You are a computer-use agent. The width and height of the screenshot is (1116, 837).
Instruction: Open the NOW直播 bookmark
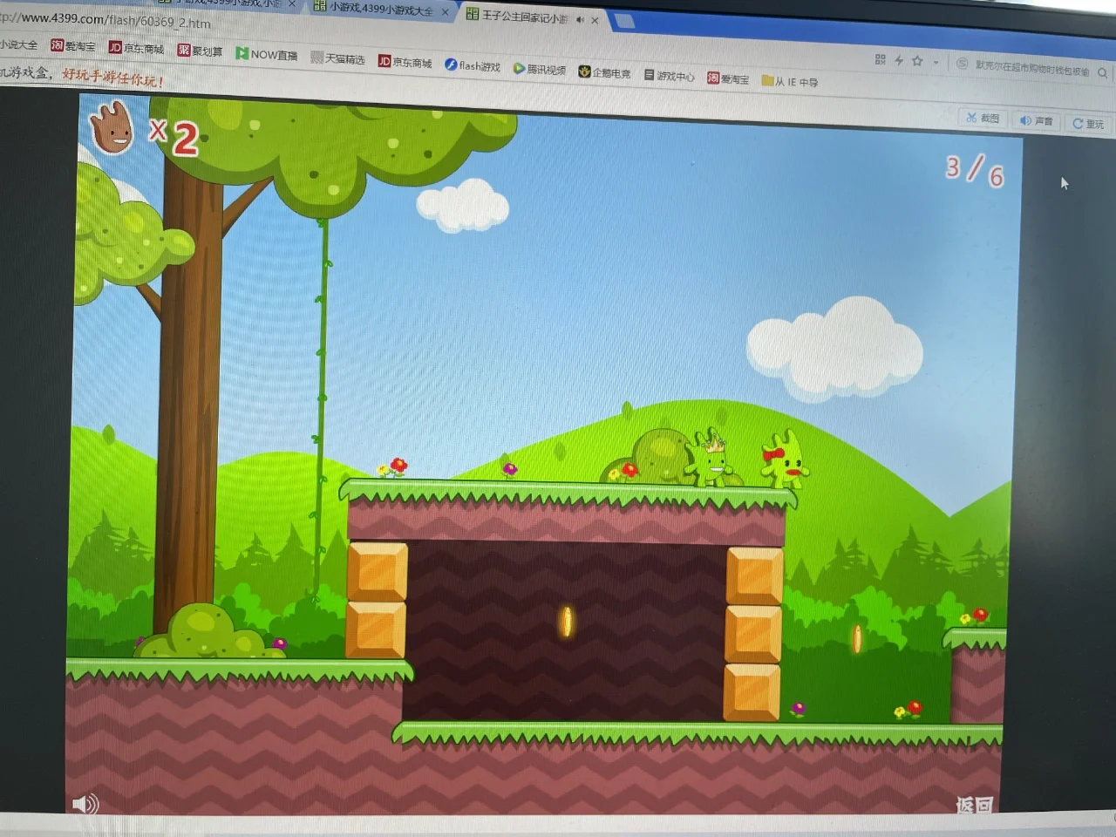point(267,54)
